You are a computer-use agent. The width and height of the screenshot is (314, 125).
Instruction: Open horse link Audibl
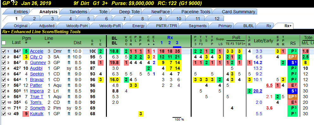[37, 68]
